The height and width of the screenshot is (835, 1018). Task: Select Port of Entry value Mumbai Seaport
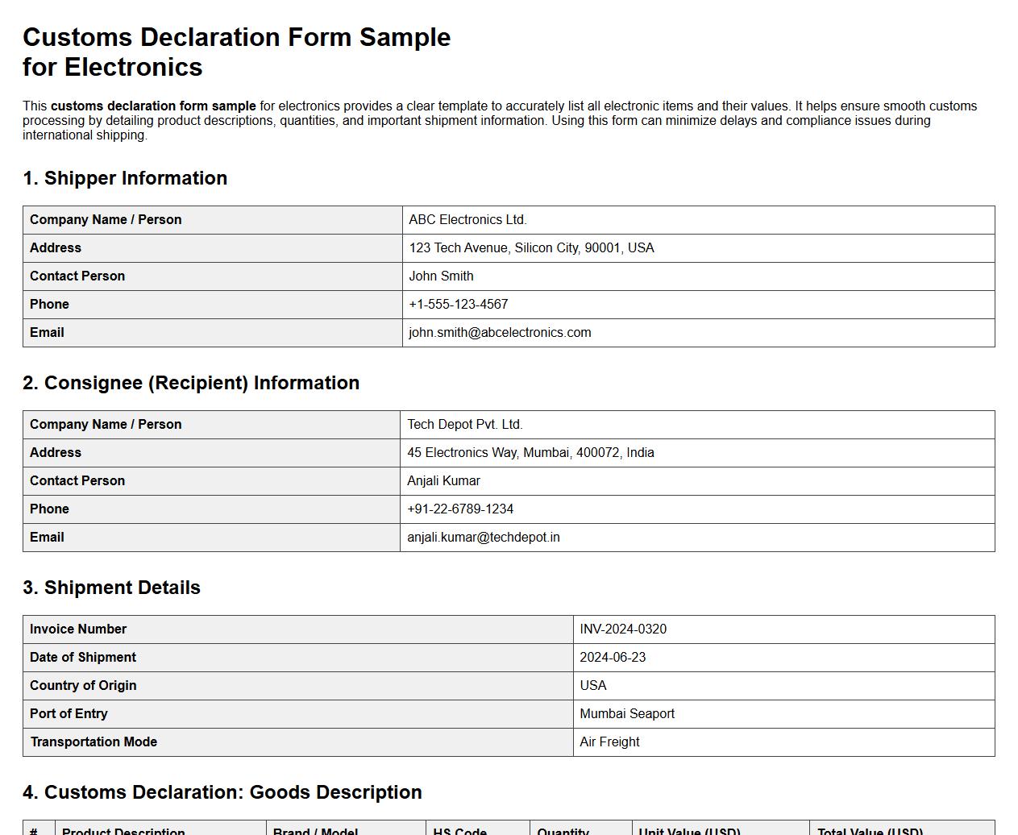627,713
